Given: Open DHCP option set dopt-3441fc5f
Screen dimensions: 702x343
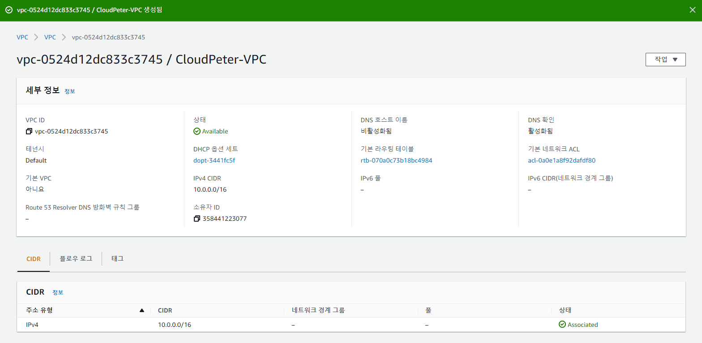Looking at the screenshot, I should 214,161.
